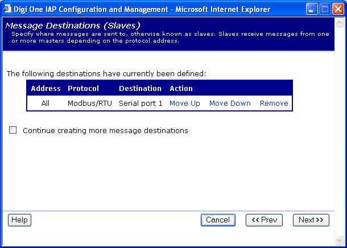Click the Modbus/RTU protocol cell
Image resolution: width=347 pixels, height=248 pixels.
[x=90, y=104]
